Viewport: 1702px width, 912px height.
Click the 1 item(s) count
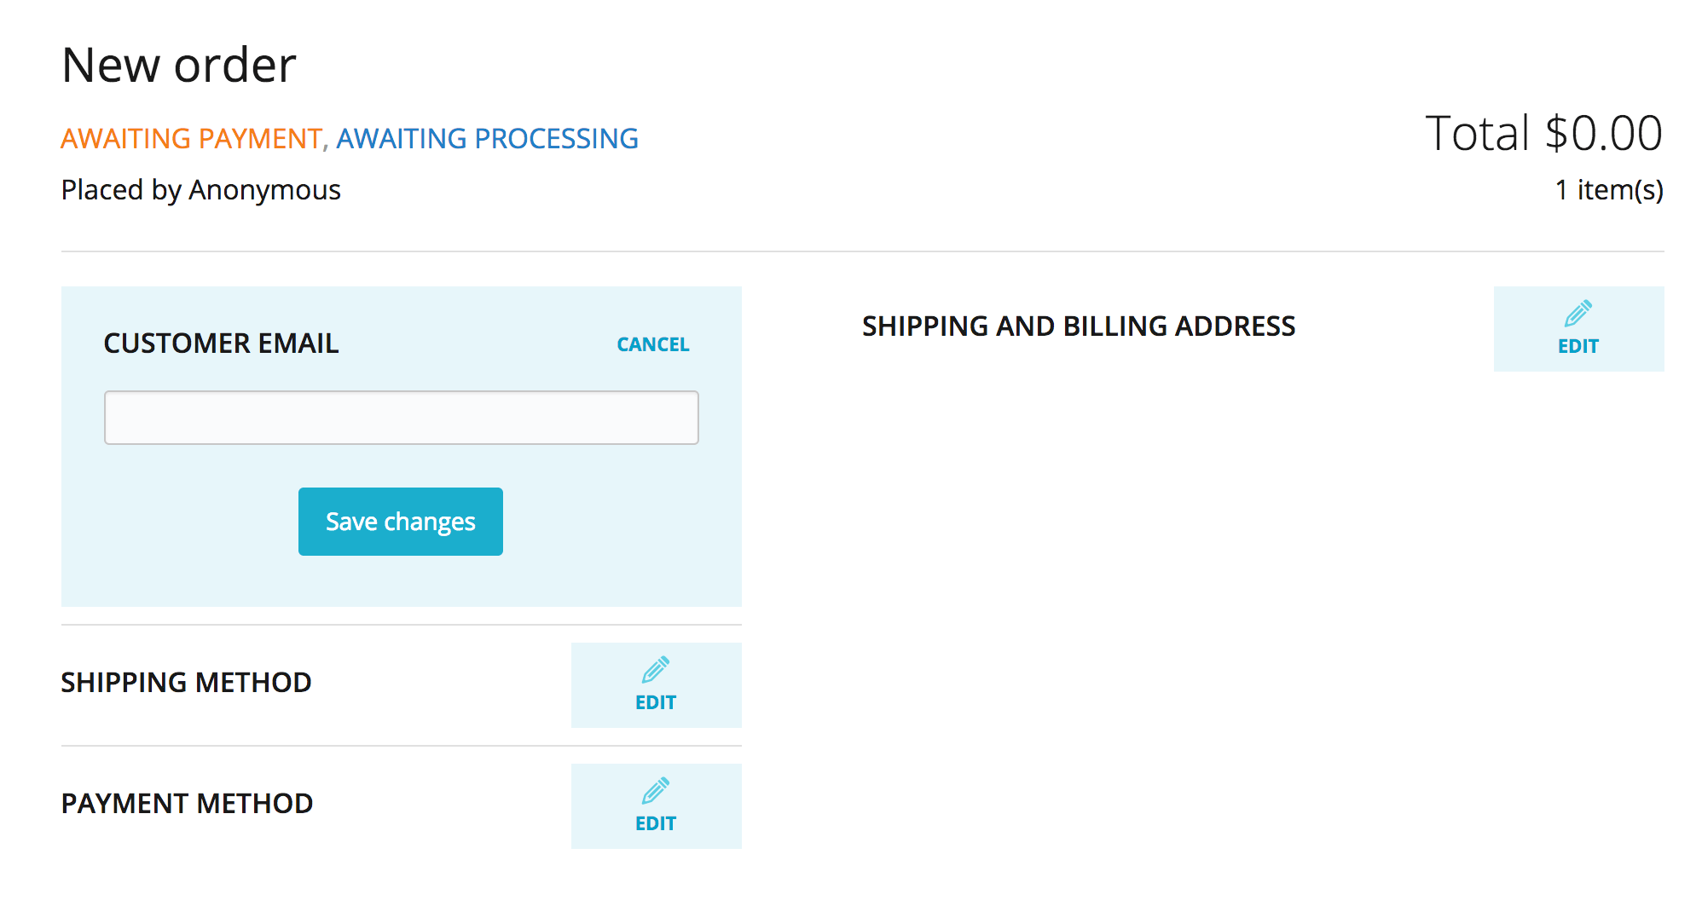pos(1608,190)
